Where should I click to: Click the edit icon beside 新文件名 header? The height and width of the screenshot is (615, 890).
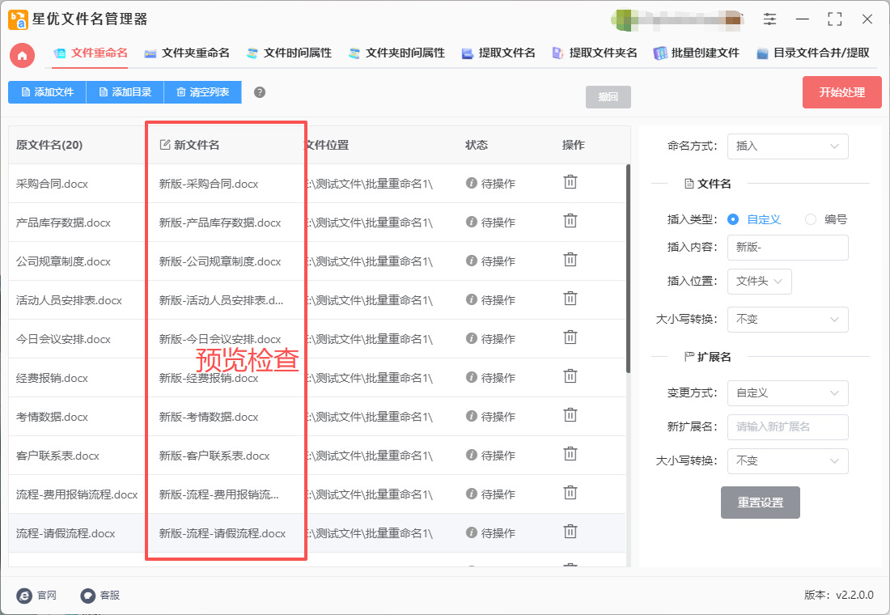coord(164,145)
